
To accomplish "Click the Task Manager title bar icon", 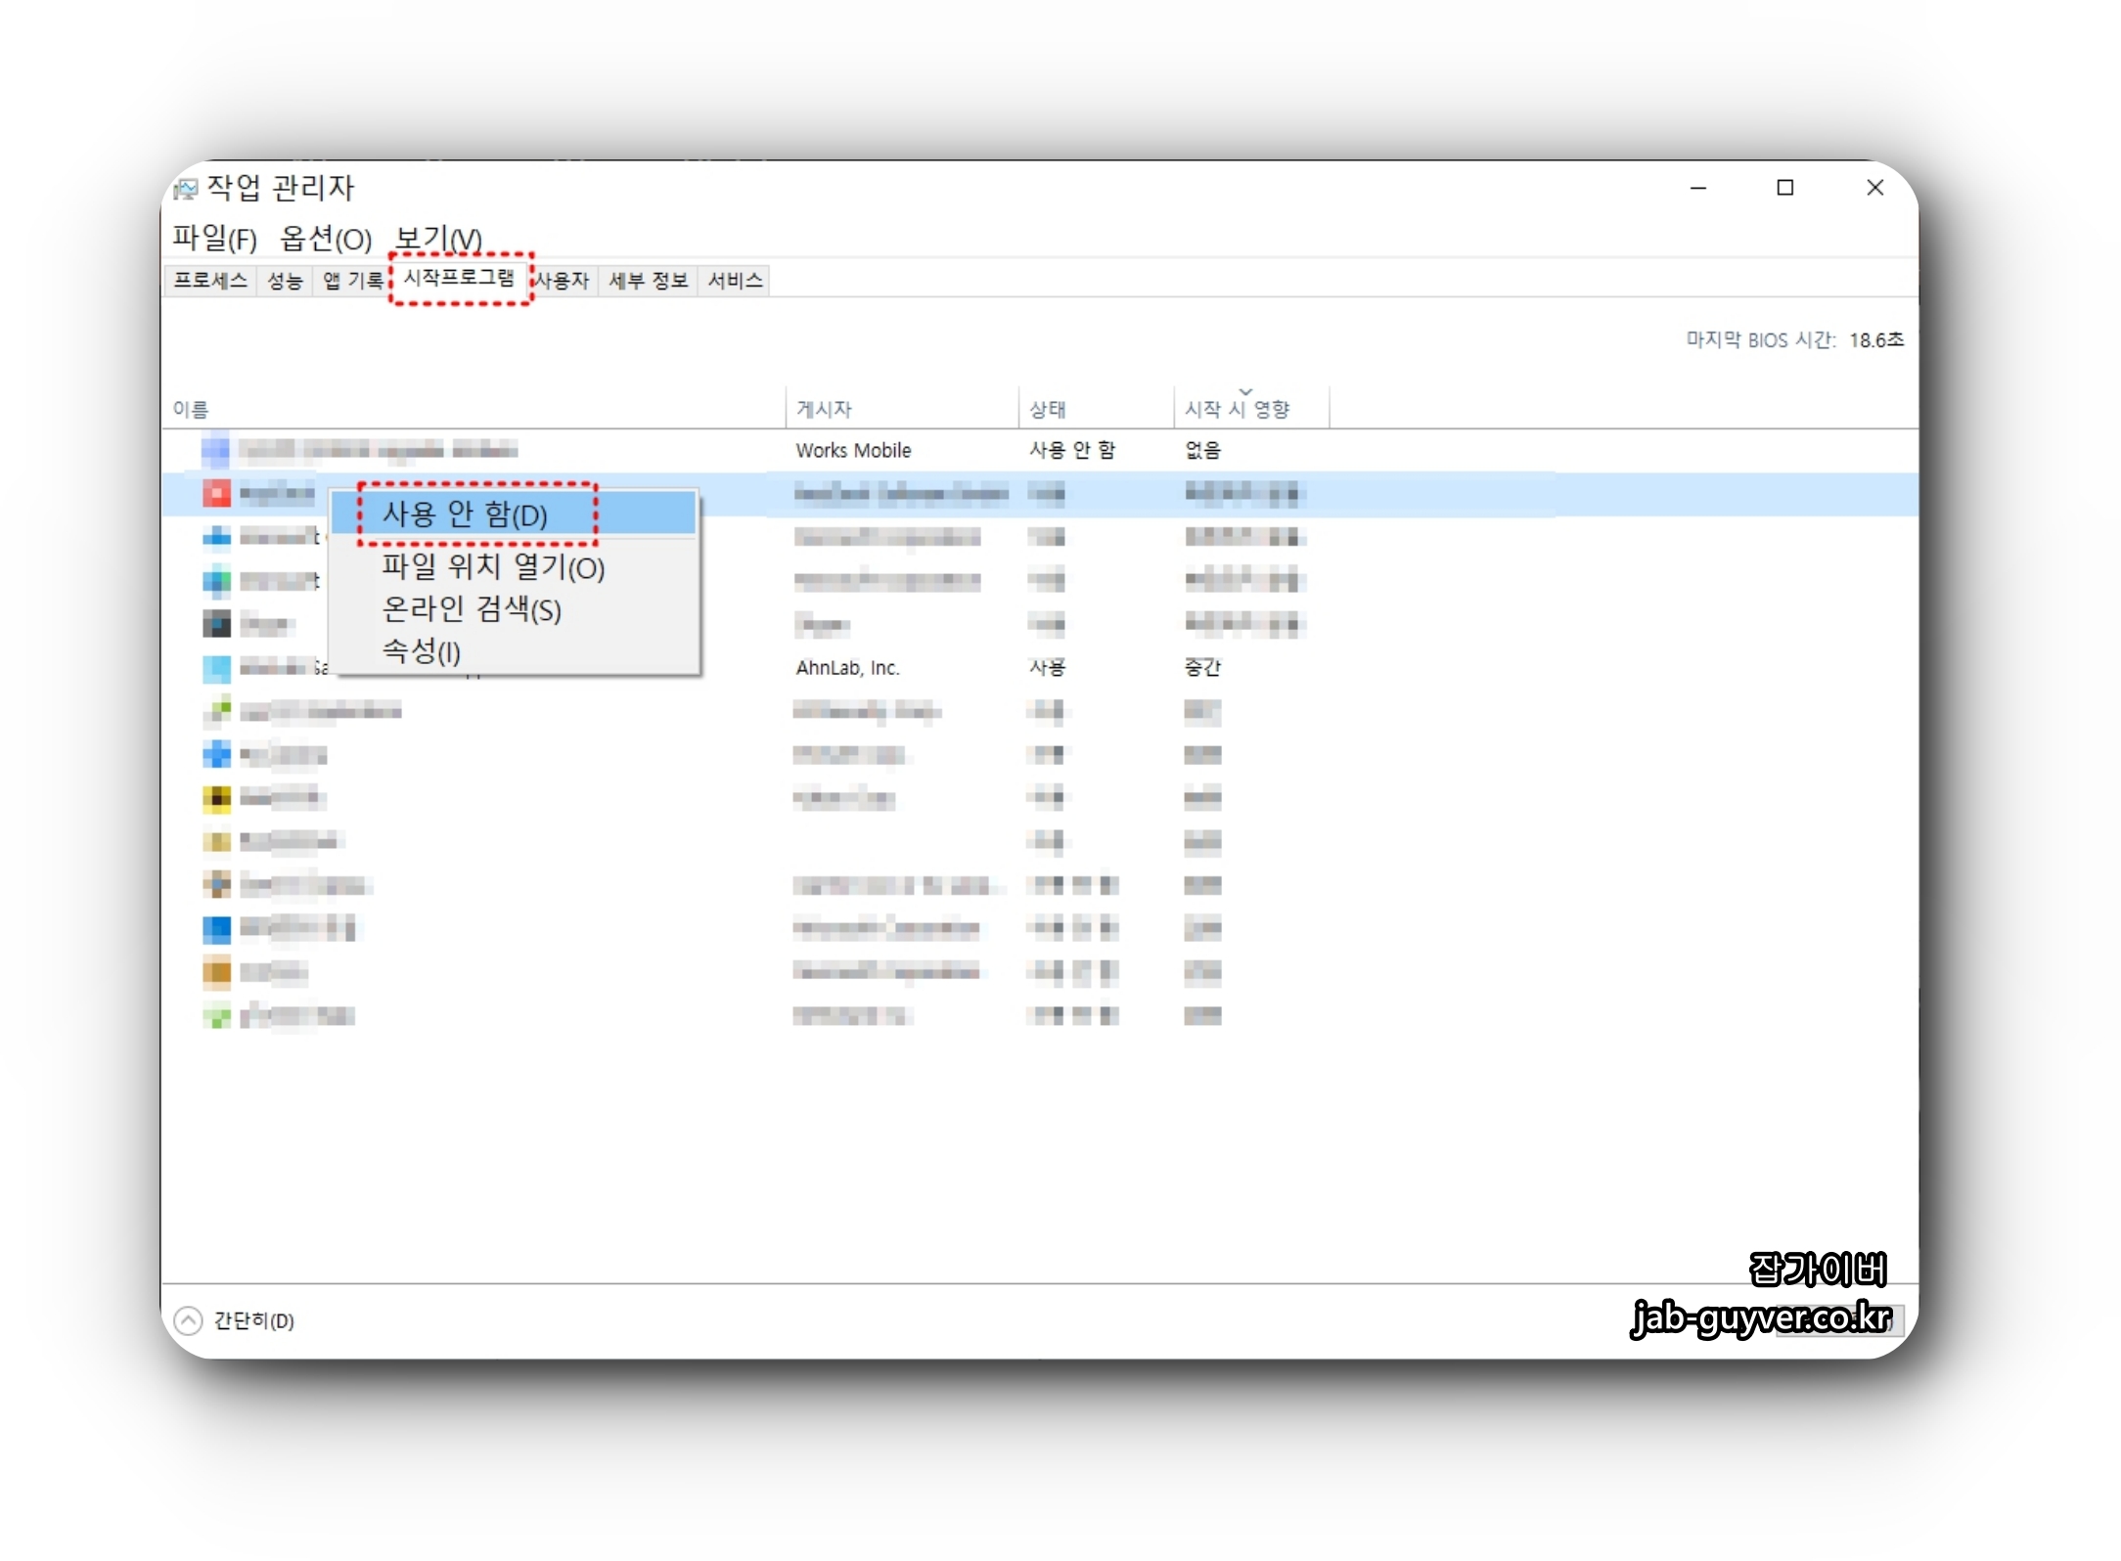I will 185,188.
